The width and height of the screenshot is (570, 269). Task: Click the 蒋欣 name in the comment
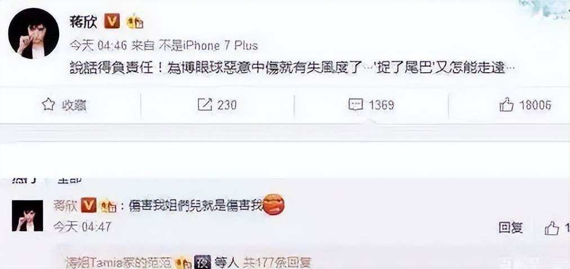coord(65,205)
